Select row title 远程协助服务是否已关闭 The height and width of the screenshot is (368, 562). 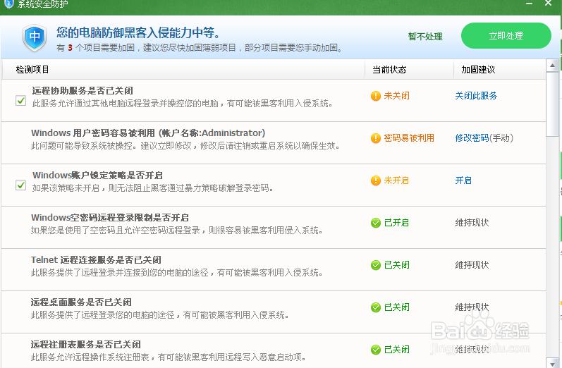pyautogui.click(x=83, y=91)
